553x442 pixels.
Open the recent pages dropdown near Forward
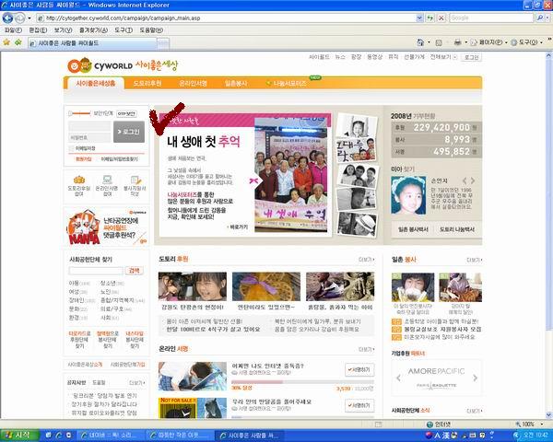[29, 18]
